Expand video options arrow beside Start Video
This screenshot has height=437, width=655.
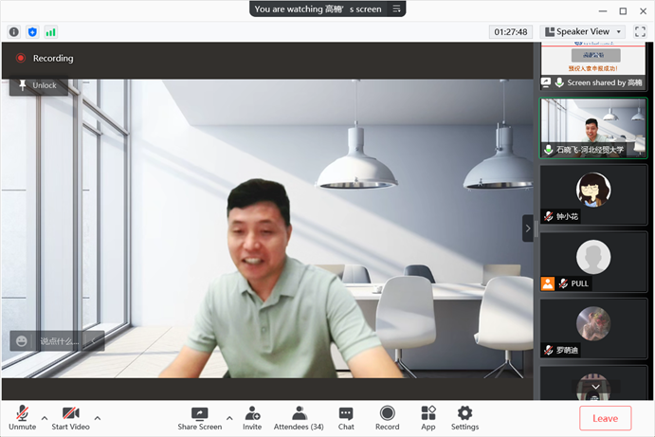[97, 417]
